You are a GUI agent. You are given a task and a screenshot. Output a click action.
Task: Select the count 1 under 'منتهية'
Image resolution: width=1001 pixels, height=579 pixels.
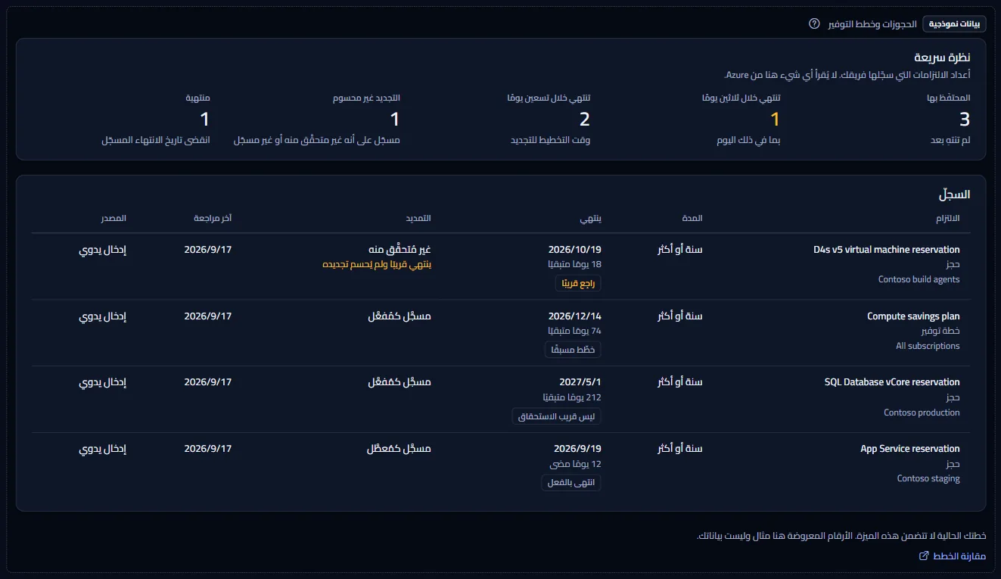204,119
